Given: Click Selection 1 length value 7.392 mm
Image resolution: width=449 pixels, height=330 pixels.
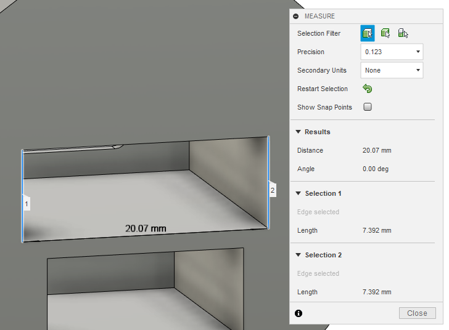Looking at the screenshot, I should pos(377,230).
